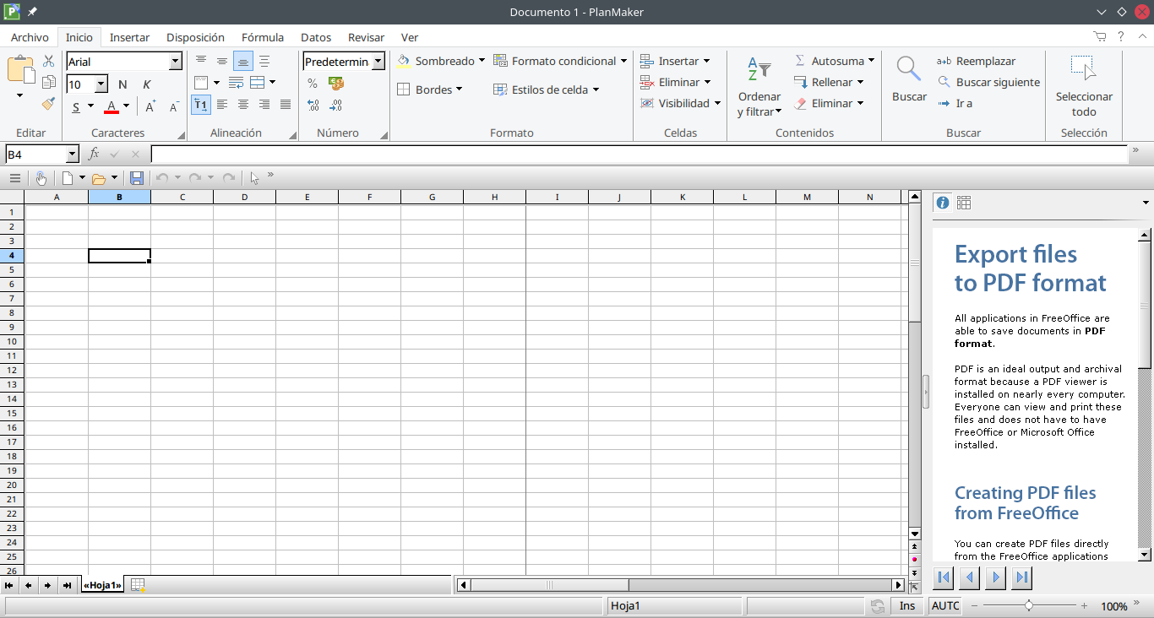Expand the Autosuma dropdown
The height and width of the screenshot is (618, 1154).
pos(871,61)
